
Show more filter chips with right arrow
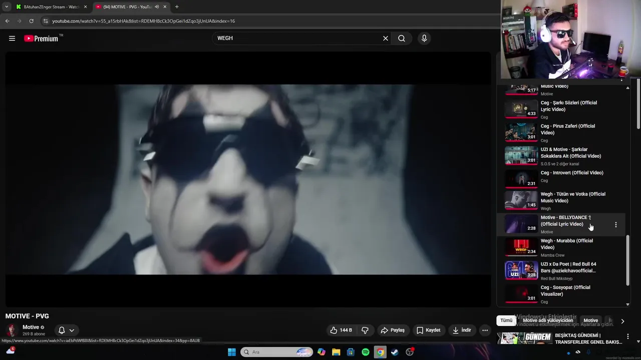622,321
